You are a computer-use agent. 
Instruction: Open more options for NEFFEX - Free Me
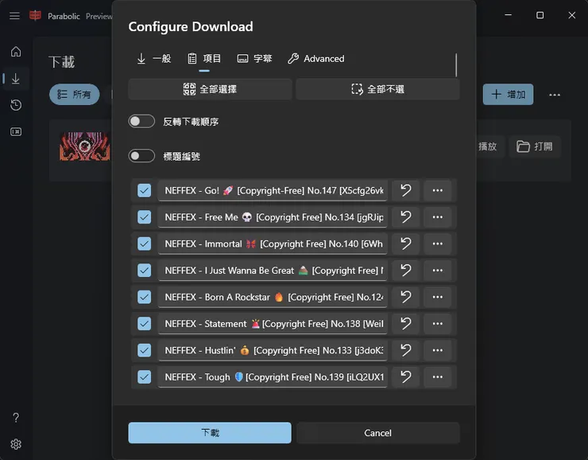click(438, 217)
